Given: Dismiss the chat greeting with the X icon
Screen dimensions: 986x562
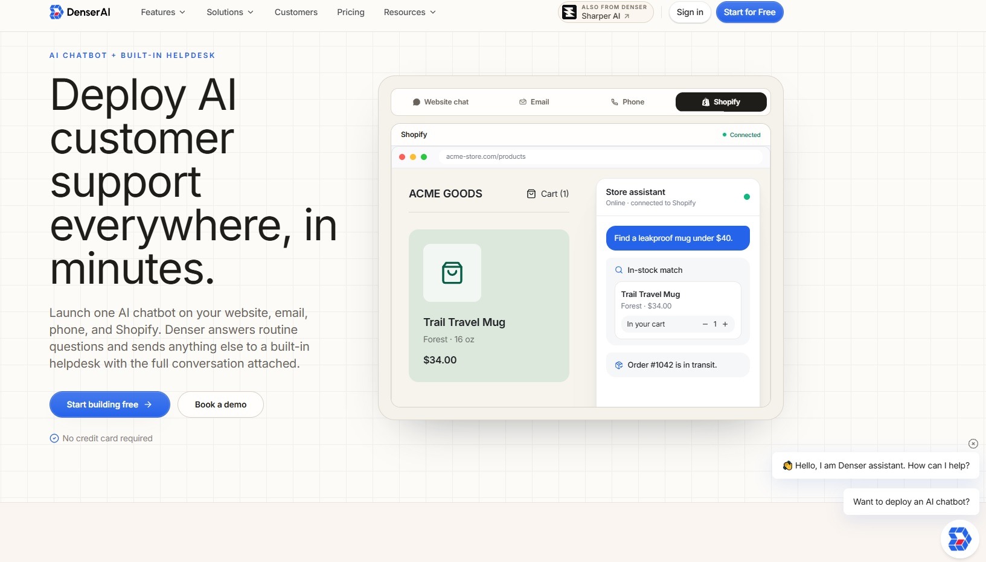Looking at the screenshot, I should 973,444.
